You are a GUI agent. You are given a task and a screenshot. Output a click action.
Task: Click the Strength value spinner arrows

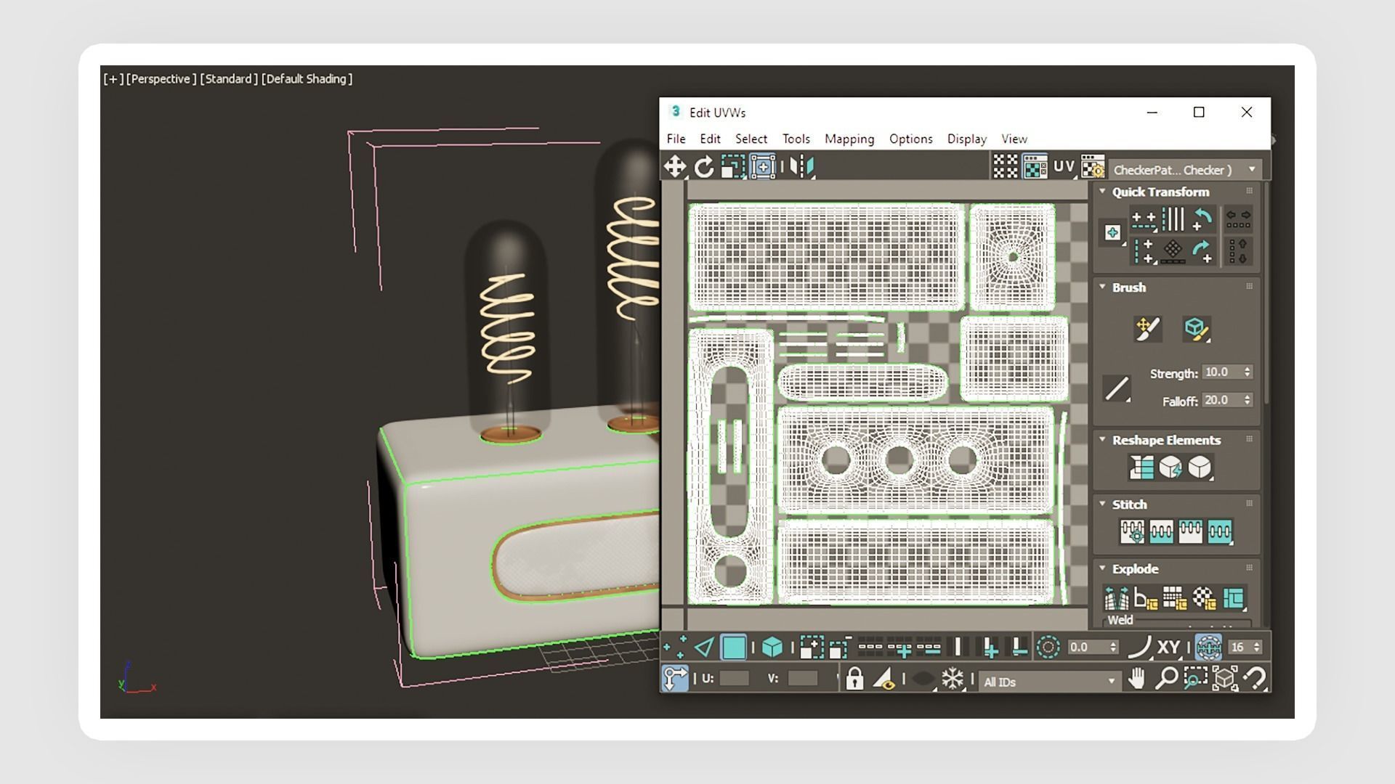[1248, 372]
